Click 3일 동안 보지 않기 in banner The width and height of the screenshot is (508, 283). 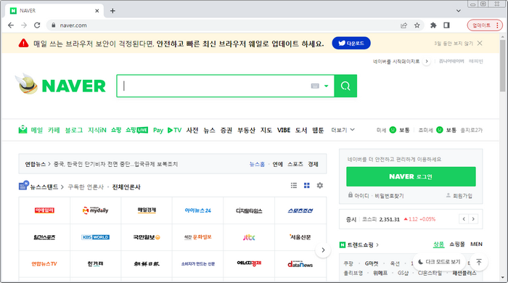tap(454, 44)
